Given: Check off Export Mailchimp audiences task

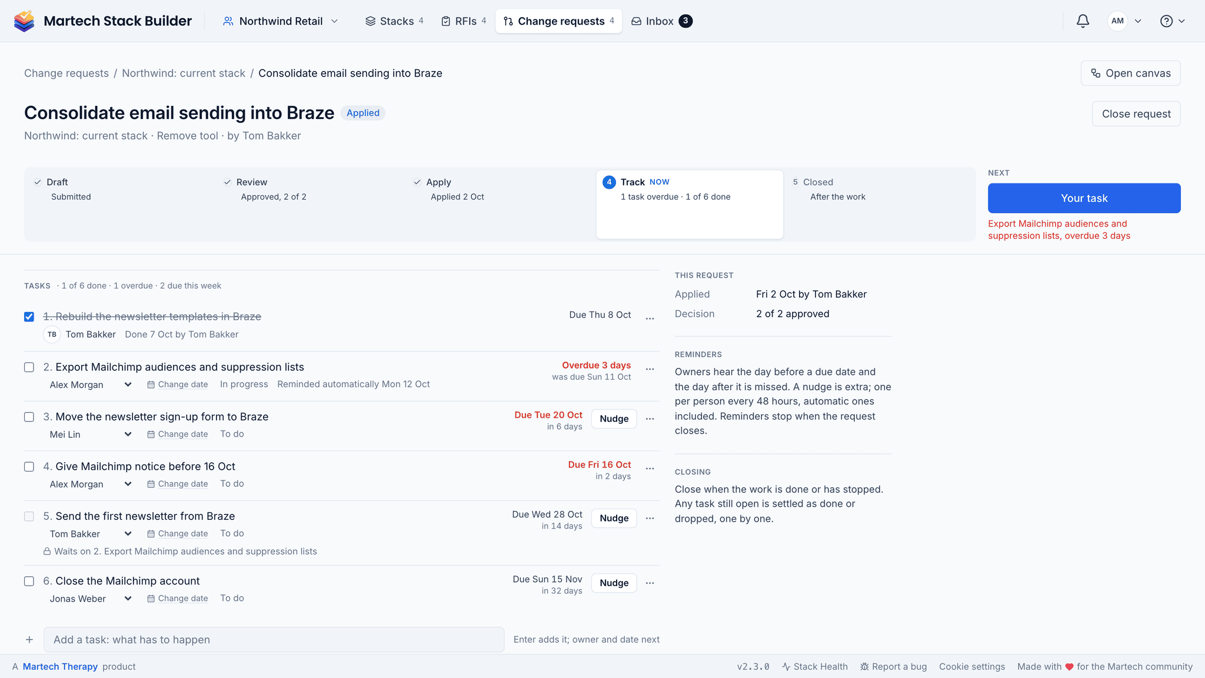Looking at the screenshot, I should [29, 367].
